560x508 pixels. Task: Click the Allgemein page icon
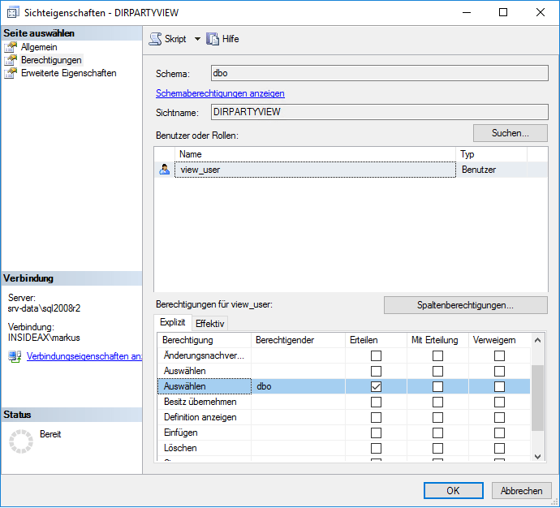click(11, 47)
